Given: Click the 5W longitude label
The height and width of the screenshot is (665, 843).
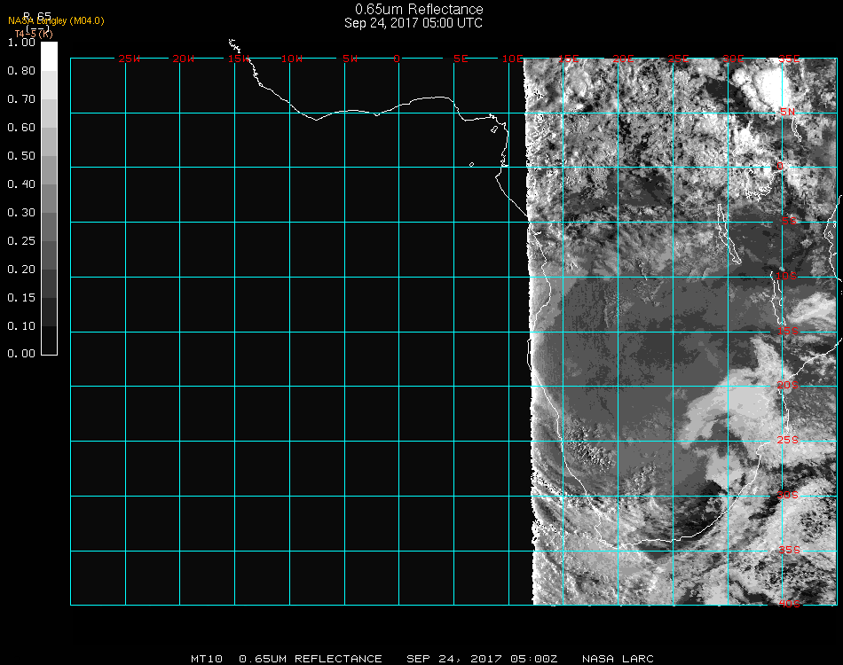Looking at the screenshot, I should [350, 59].
